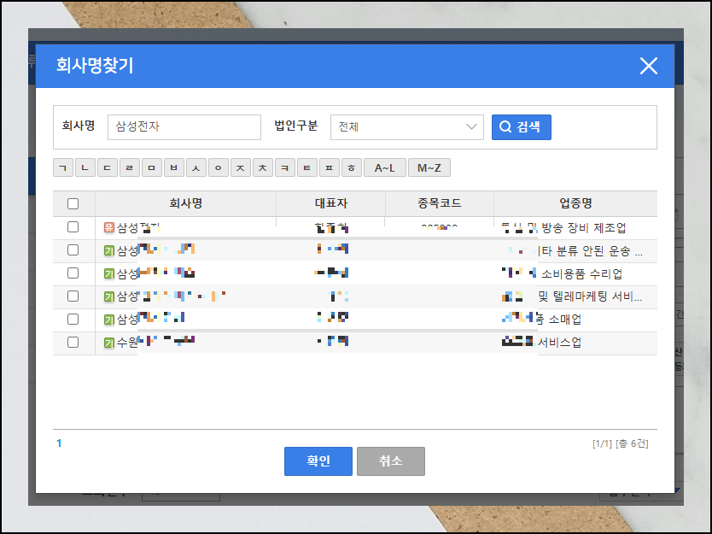Click the green 기 icon in 수원 row
The height and width of the screenshot is (534, 712).
109,343
